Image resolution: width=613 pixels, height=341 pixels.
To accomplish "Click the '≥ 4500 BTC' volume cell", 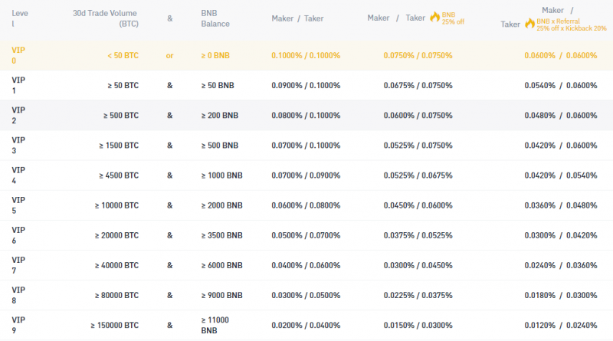I will point(119,175).
